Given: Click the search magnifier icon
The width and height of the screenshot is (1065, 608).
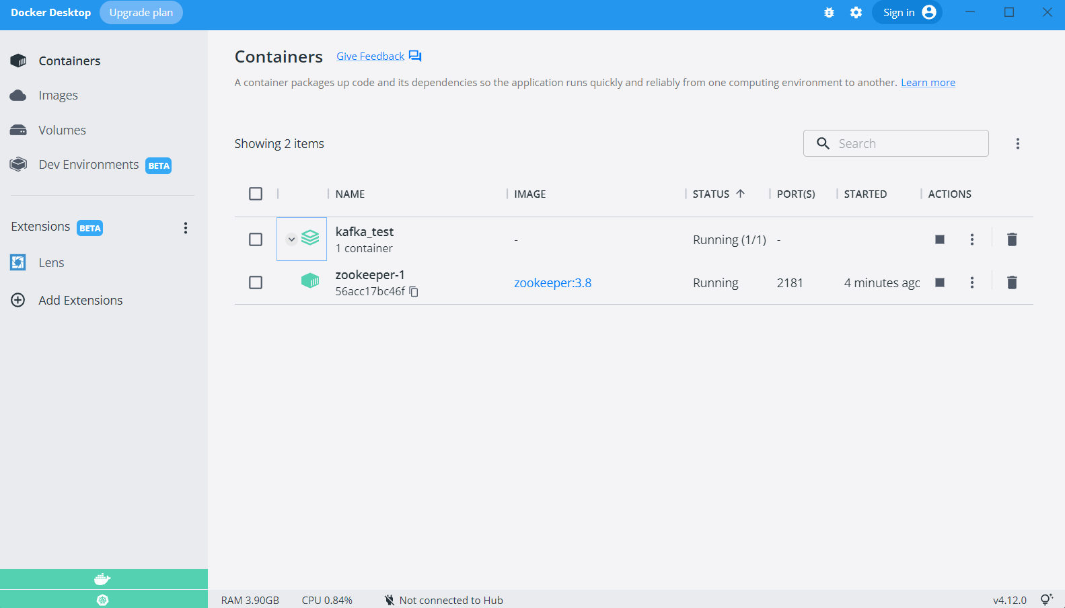Looking at the screenshot, I should click(x=823, y=143).
